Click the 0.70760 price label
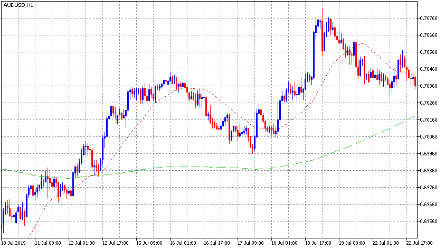The width and height of the screenshot is (445, 249). coord(429,19)
